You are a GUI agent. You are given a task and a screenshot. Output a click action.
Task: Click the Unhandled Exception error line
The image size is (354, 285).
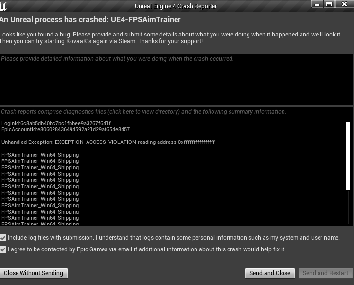pos(108,142)
